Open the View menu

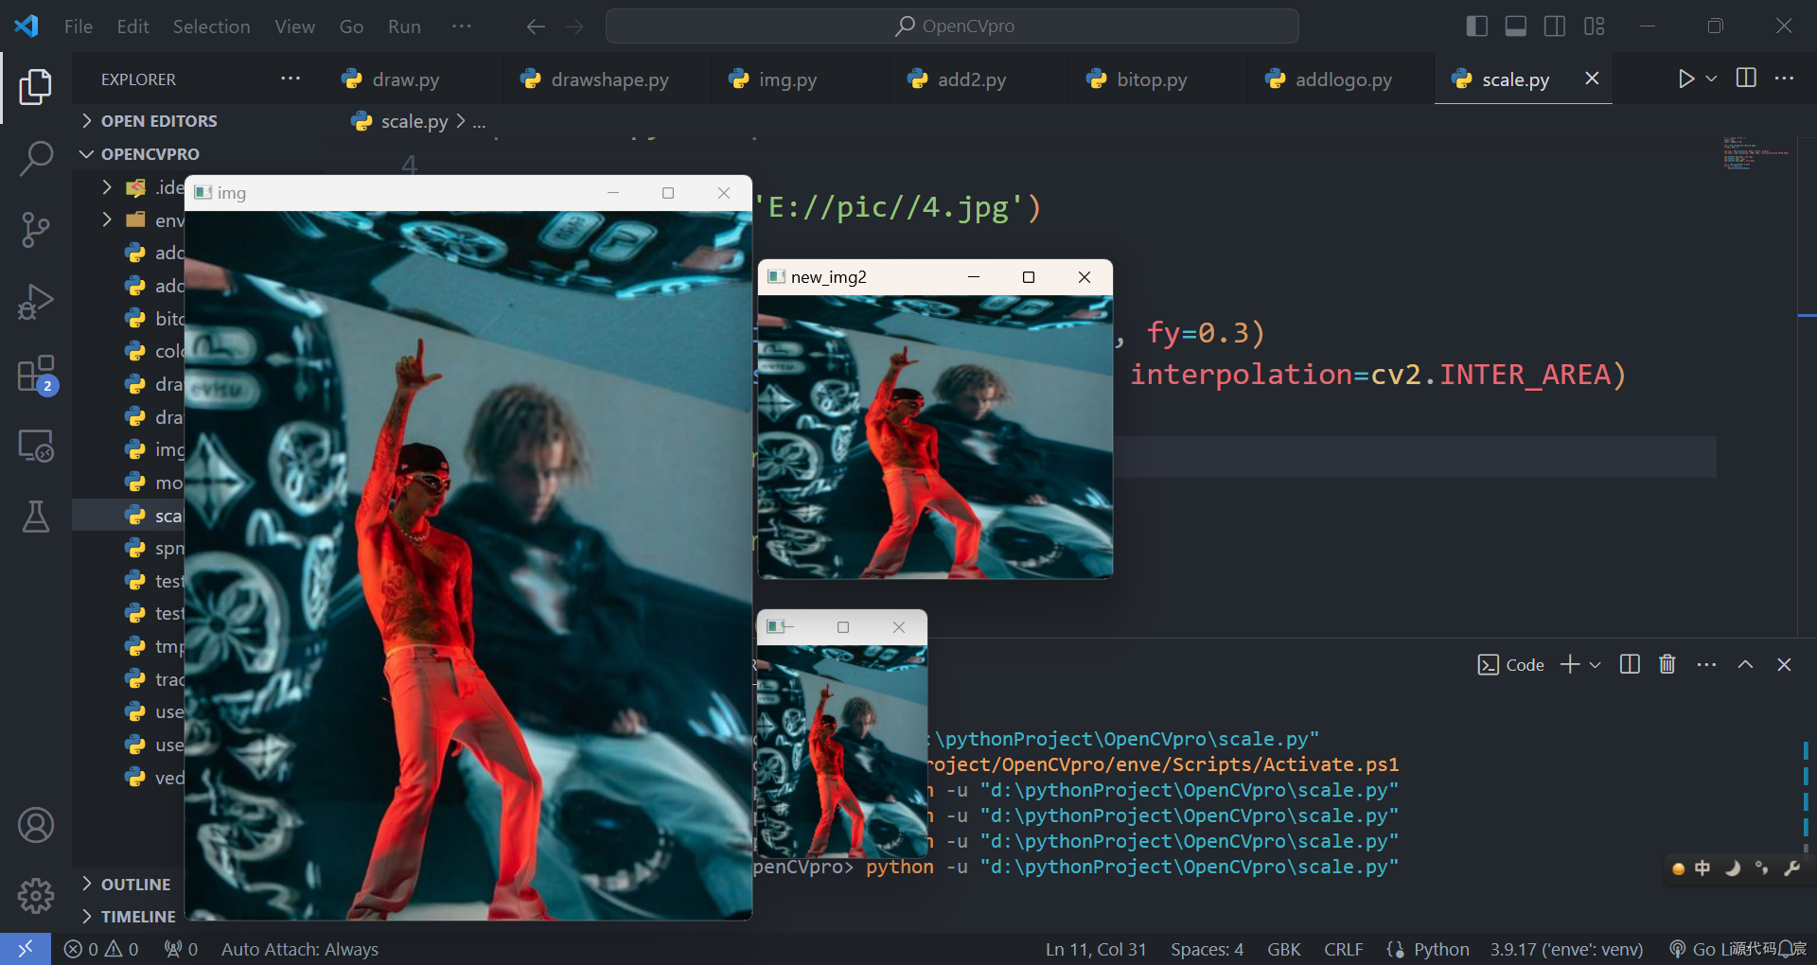[294, 26]
